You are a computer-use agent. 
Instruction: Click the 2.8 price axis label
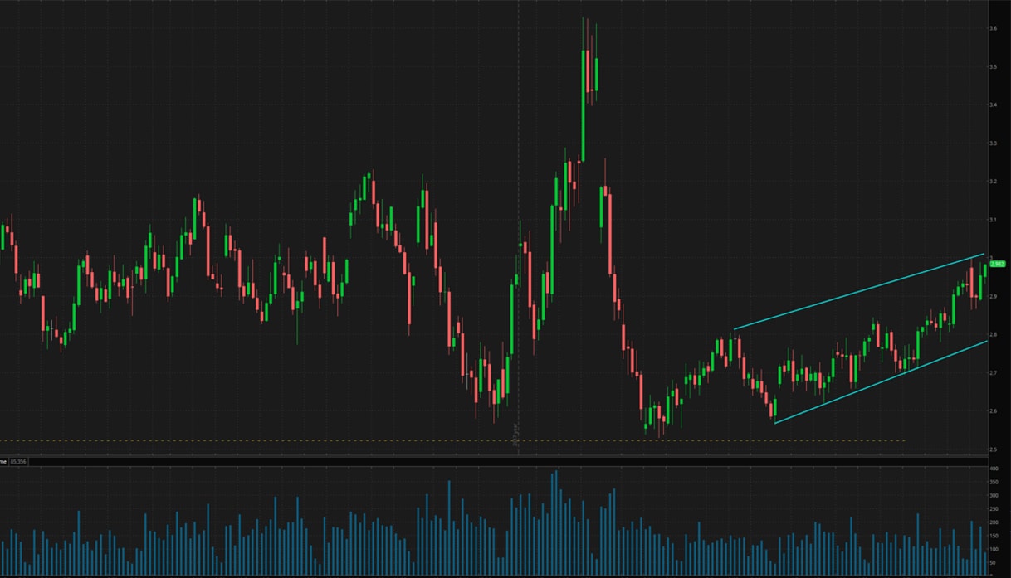[993, 335]
